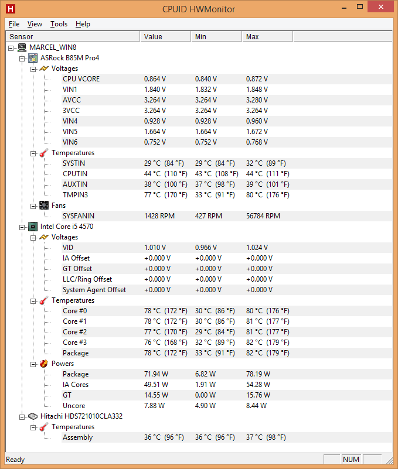Viewport: 398px width, 469px height.
Task: Select the TMPIN3 temperature row
Action: pos(227,195)
